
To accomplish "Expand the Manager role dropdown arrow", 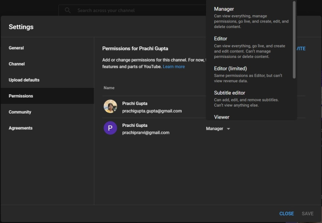I will tap(229, 129).
